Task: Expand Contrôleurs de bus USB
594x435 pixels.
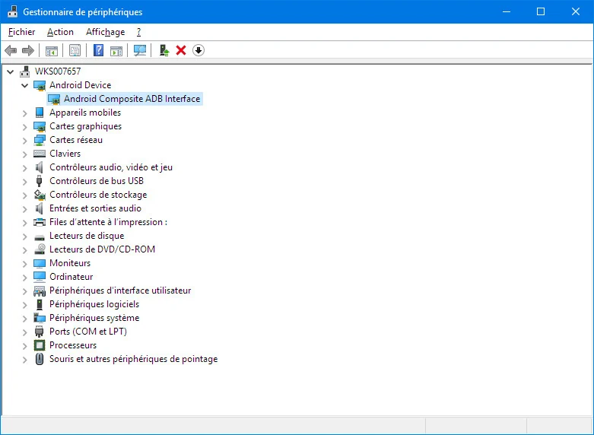Action: coord(25,181)
